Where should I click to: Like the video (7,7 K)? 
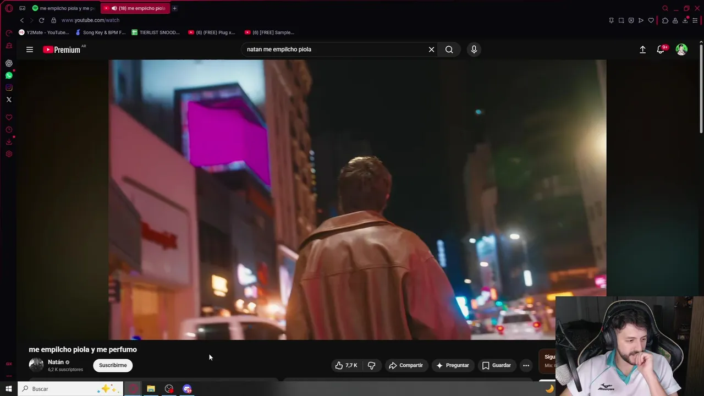coord(346,365)
